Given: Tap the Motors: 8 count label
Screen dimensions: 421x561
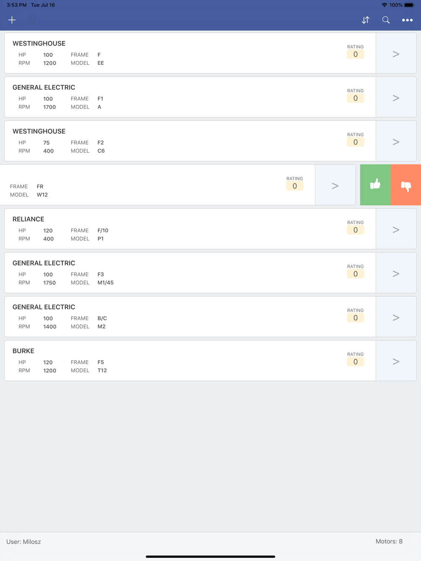Looking at the screenshot, I should (389, 541).
